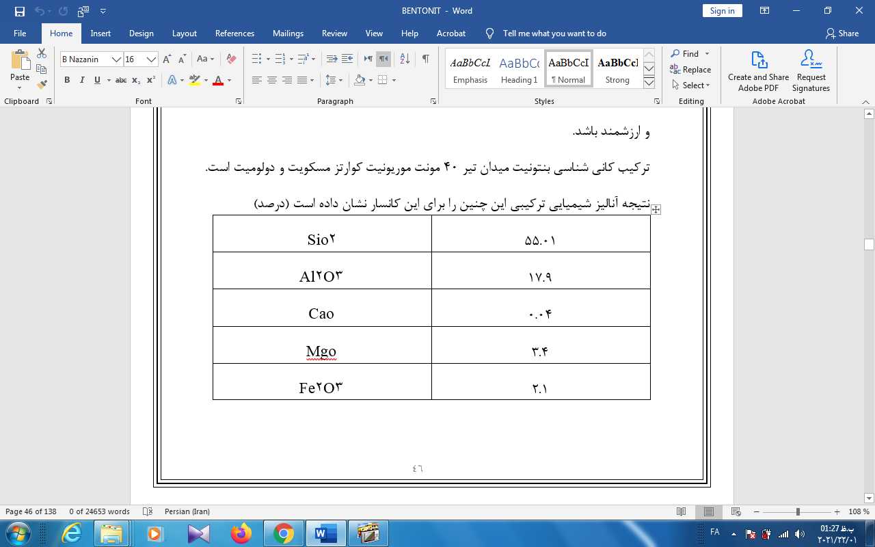Click the Sign in button

tap(722, 11)
